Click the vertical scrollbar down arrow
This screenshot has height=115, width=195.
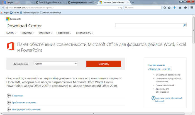(194, 111)
